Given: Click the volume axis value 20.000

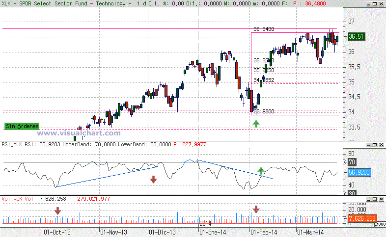Looking at the screenshot, I should (357, 210).
